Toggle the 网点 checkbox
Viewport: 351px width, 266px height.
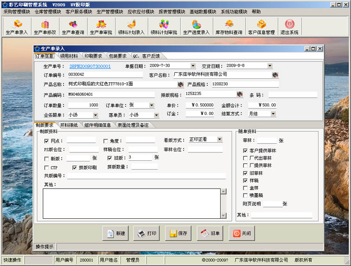tap(46, 141)
